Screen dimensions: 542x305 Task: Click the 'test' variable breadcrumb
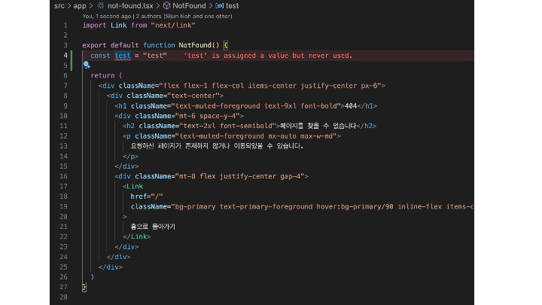pos(232,6)
